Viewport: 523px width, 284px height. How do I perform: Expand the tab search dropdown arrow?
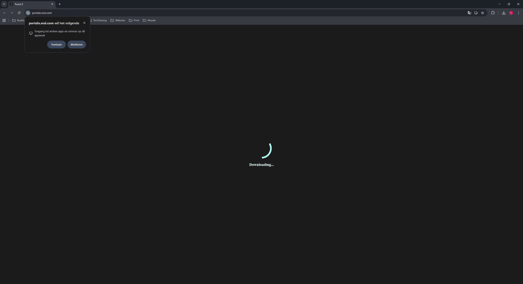(x=4, y=4)
